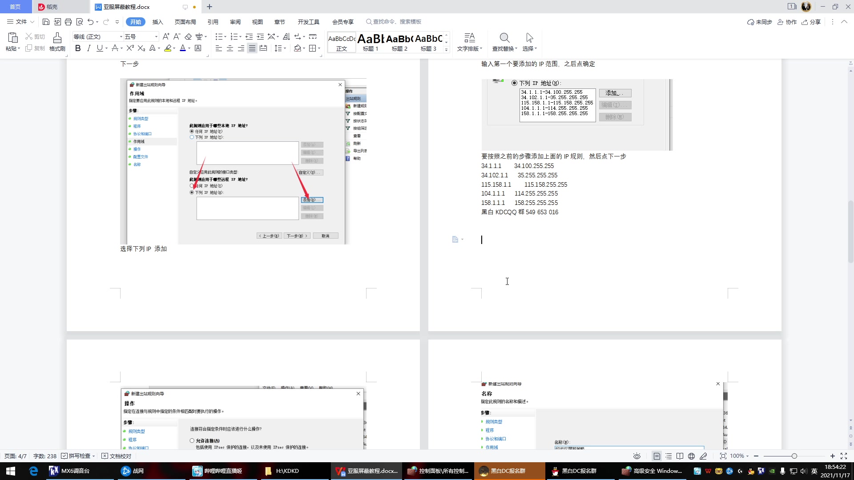
Task: Decrease font size with A- icon
Action: coord(177,36)
